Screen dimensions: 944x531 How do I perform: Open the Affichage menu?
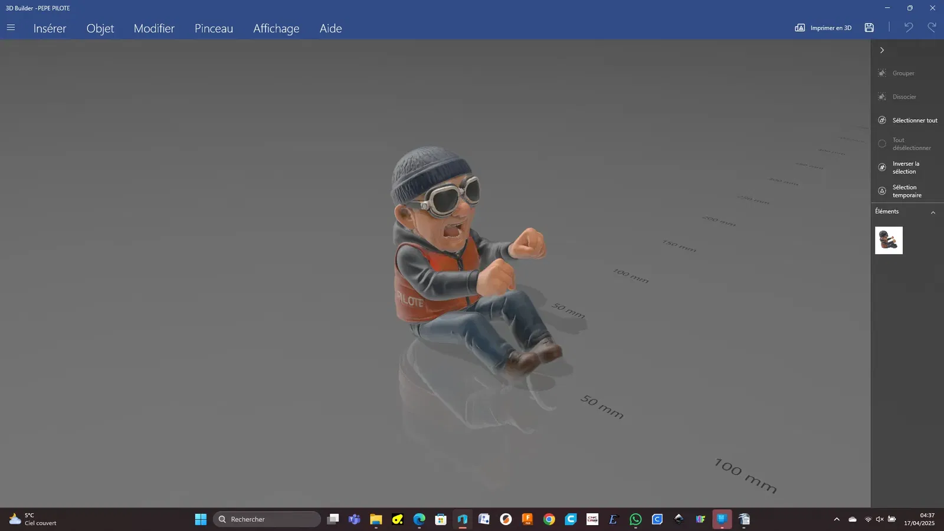(x=276, y=28)
